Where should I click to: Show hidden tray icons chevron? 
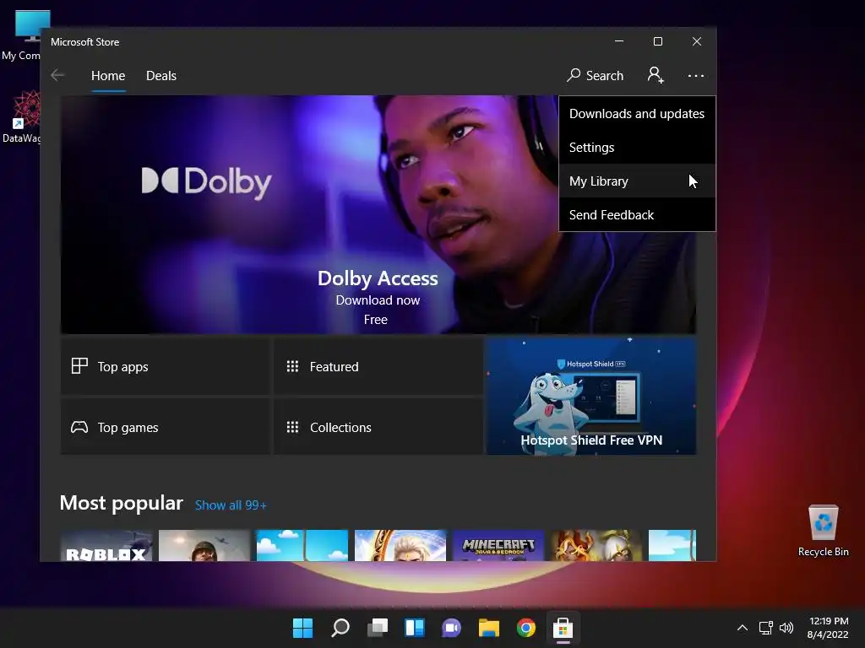(x=743, y=628)
